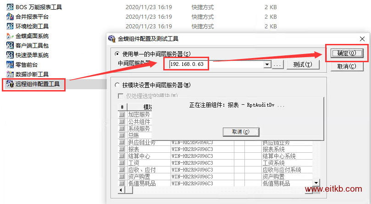Check the 工资 module row box
This screenshot has height=204, width=371.
(122, 163)
